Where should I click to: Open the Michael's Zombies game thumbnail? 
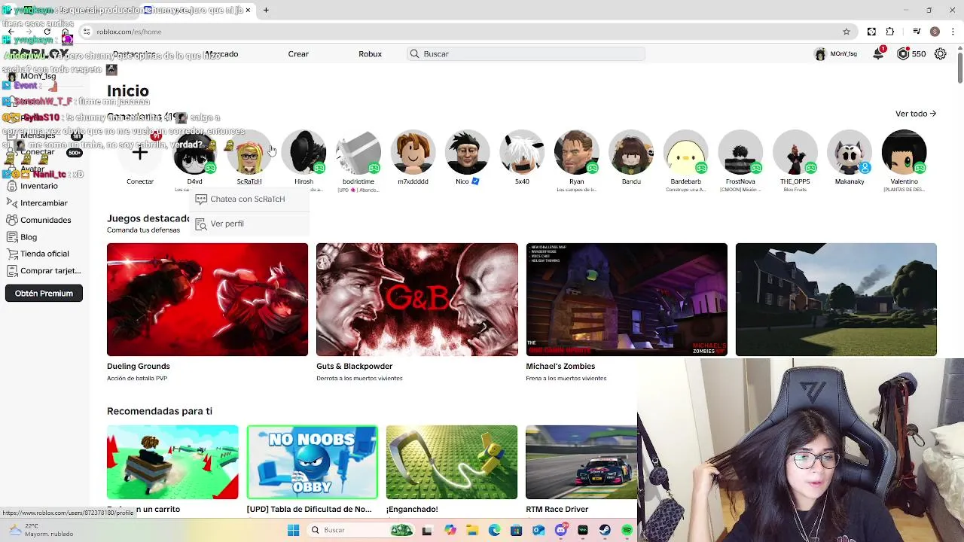pos(627,300)
